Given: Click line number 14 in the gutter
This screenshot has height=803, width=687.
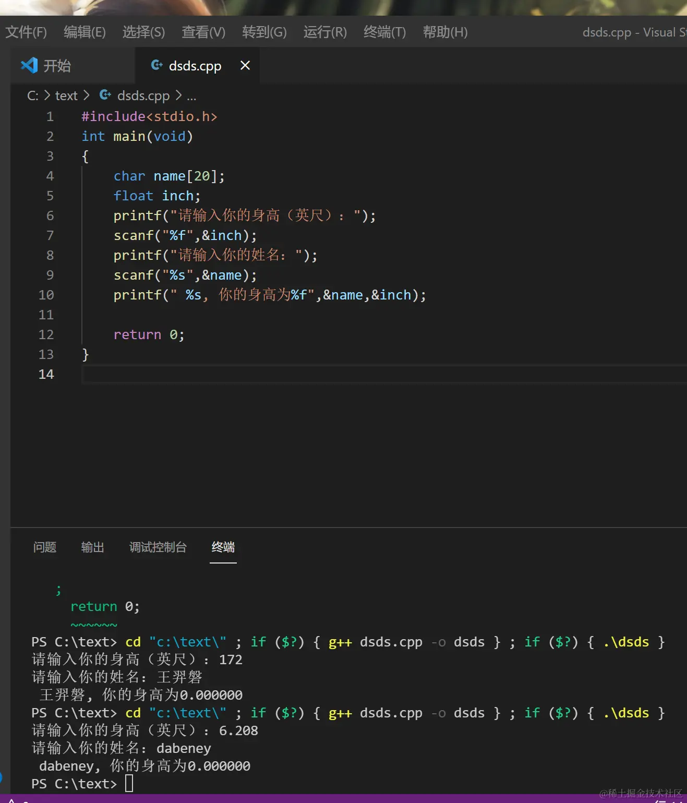Looking at the screenshot, I should tap(46, 374).
